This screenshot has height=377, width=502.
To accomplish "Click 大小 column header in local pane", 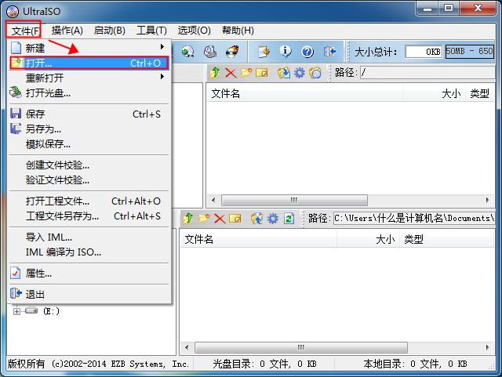I will click(368, 239).
